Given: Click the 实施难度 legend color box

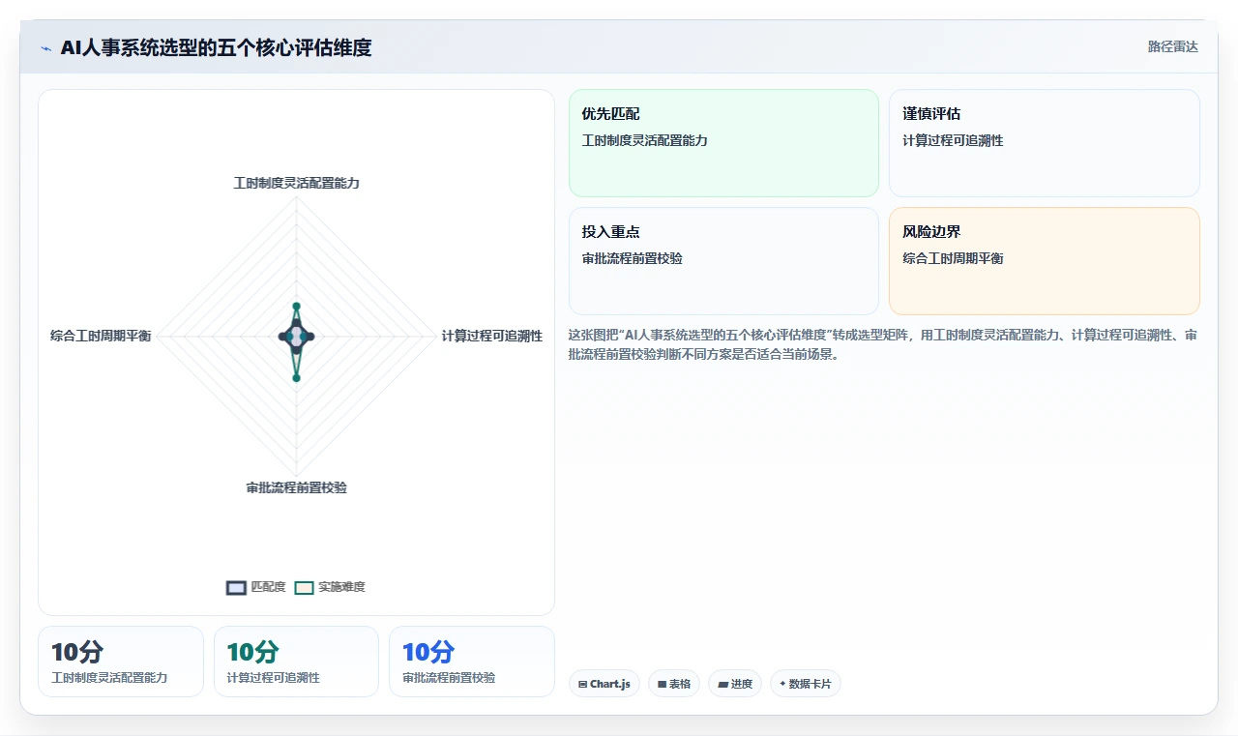Looking at the screenshot, I should click(x=305, y=588).
